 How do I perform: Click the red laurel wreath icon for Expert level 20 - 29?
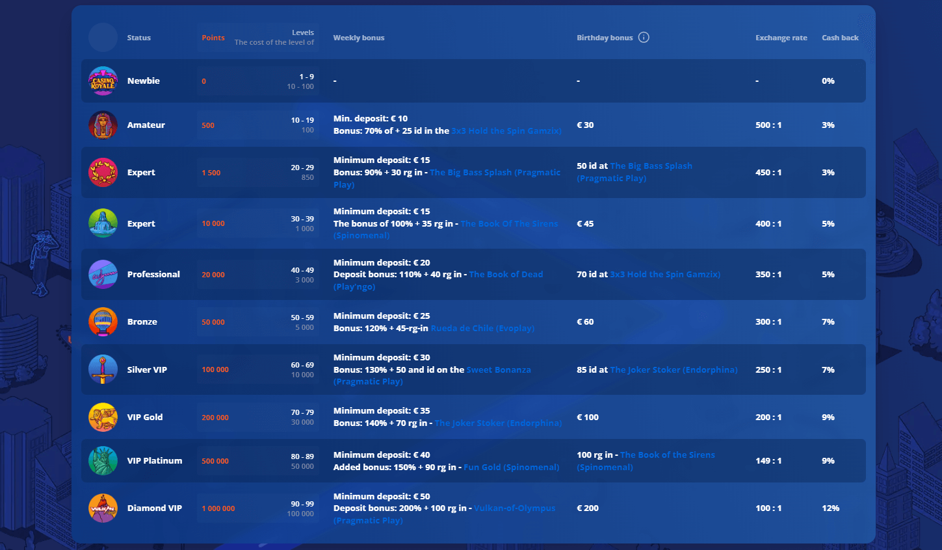[103, 173]
